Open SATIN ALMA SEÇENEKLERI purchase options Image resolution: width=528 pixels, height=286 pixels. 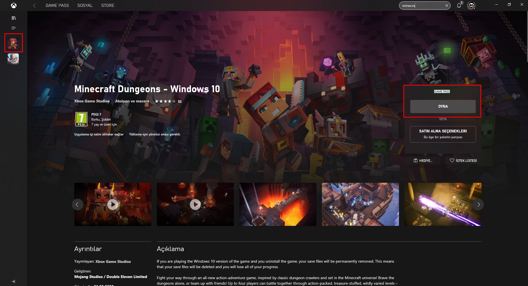443,134
